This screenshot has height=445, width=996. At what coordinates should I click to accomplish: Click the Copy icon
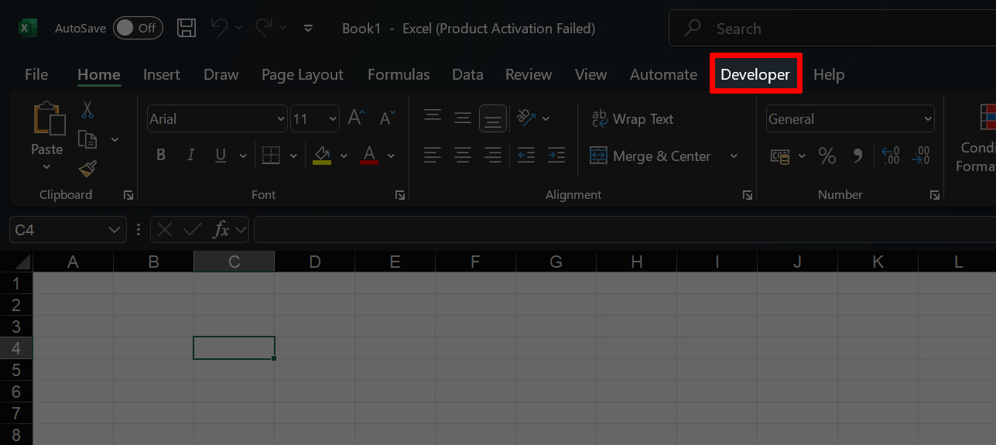87,139
